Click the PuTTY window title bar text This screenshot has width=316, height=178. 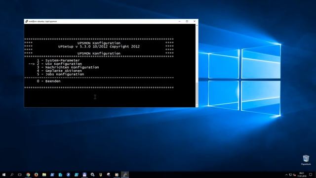43,21
